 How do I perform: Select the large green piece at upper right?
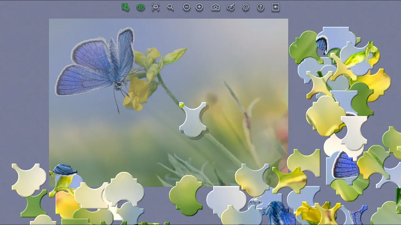coord(305,47)
